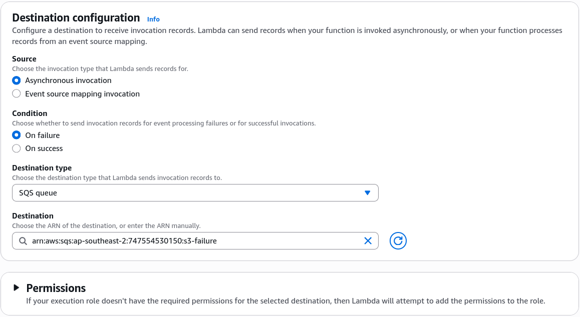Refresh the destination list with circular arrow

tap(398, 241)
